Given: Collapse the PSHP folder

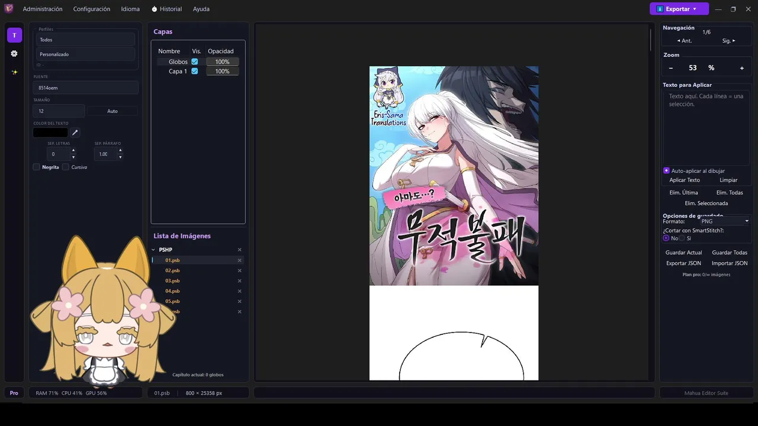Looking at the screenshot, I should point(153,250).
